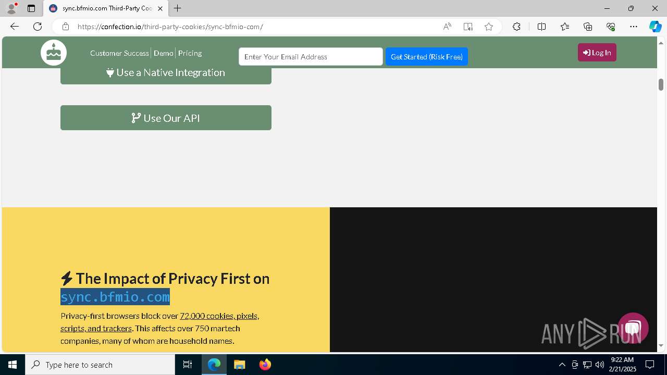Click the Read aloud icon
Viewport: 667px width, 375px height.
447,27
